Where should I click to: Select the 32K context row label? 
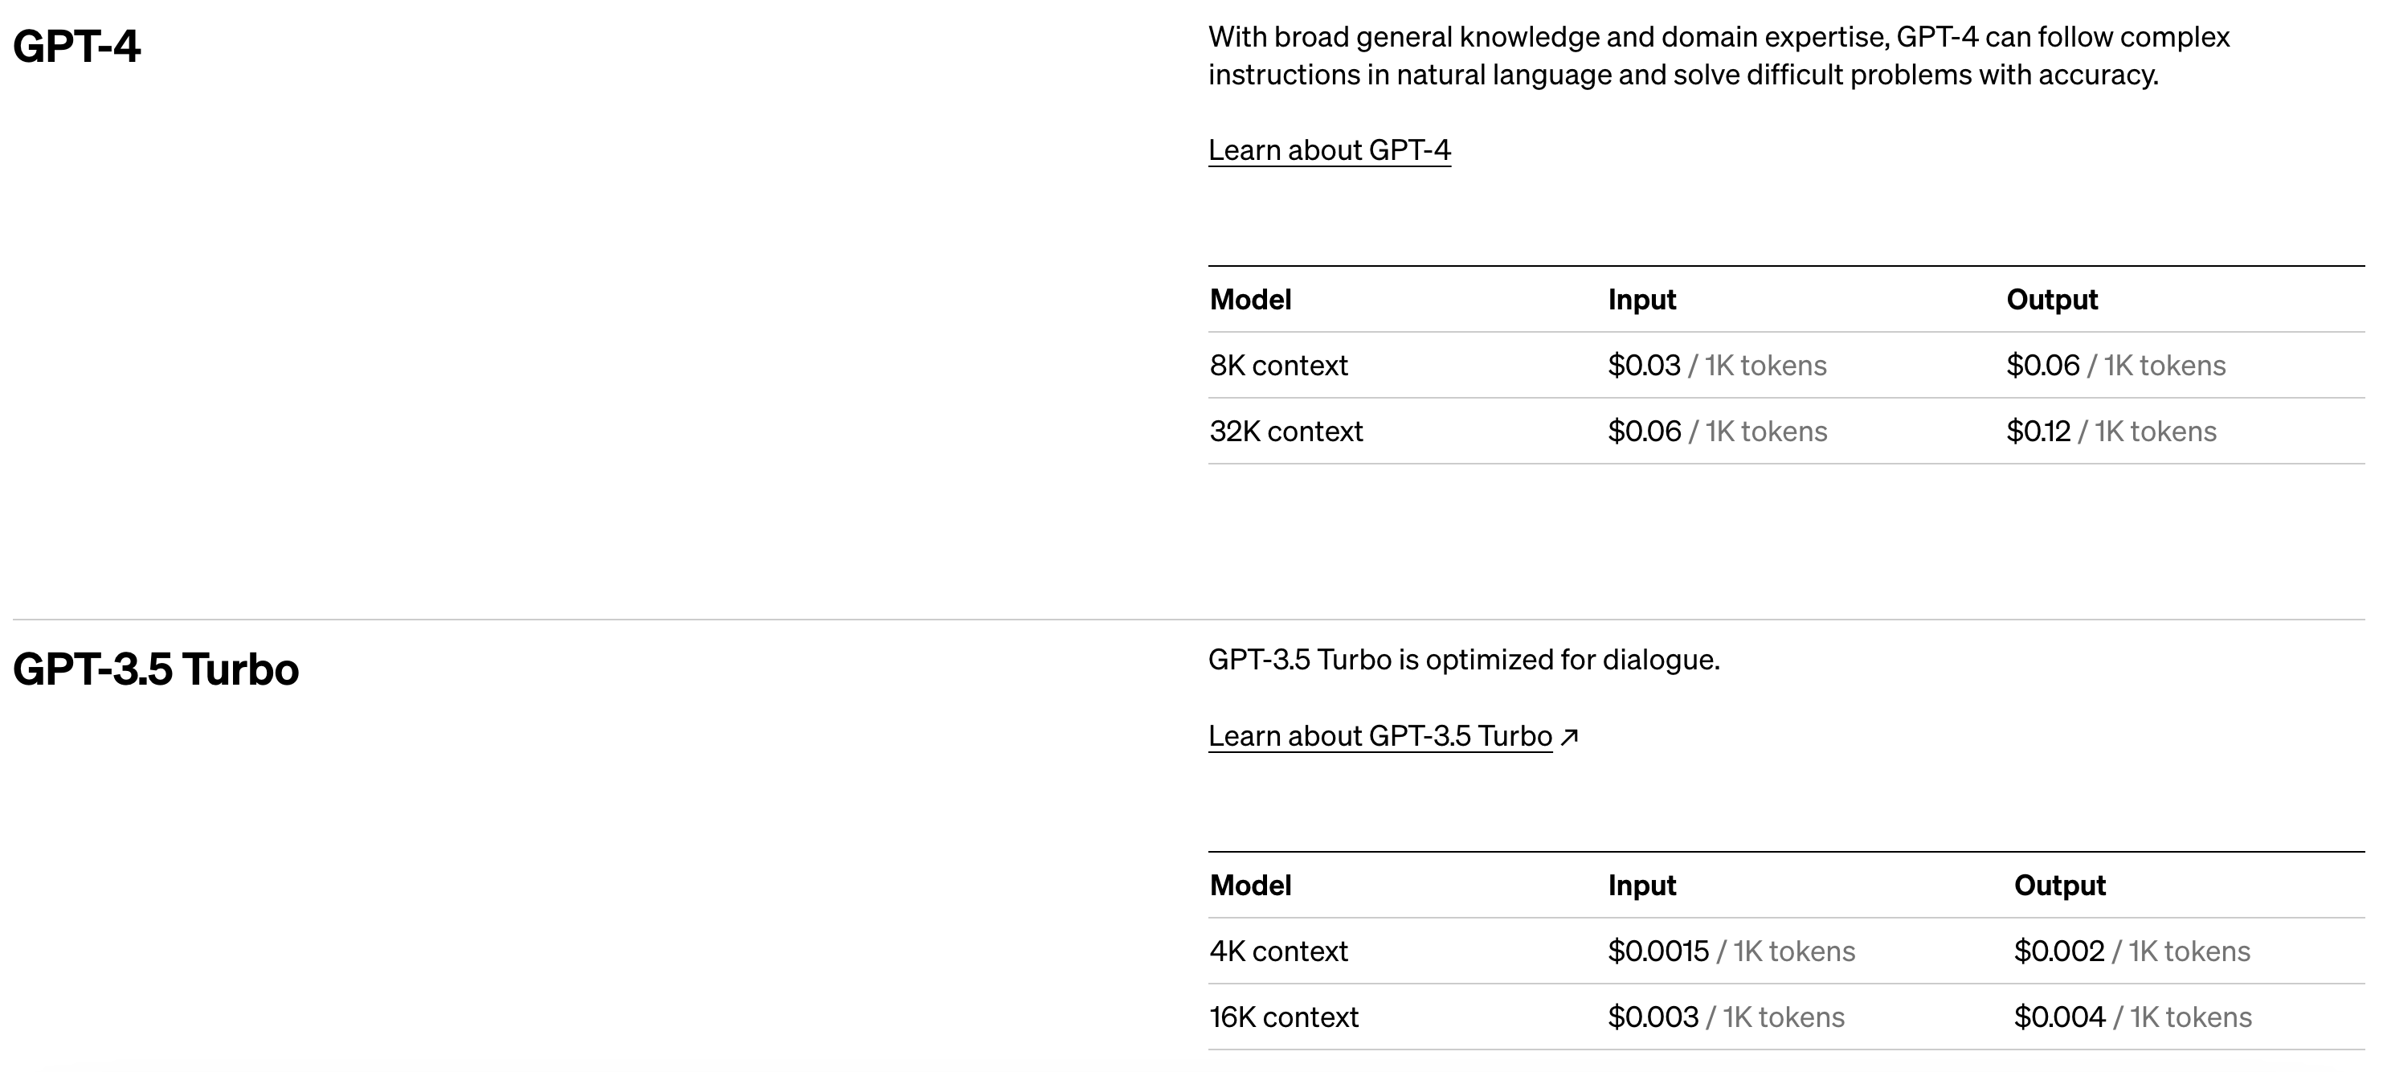pyautogui.click(x=1285, y=431)
